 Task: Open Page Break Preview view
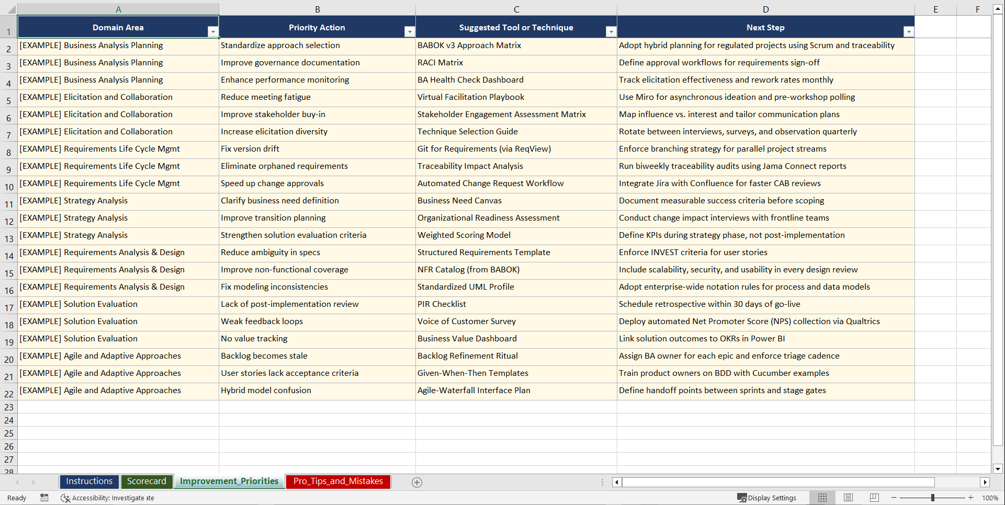pyautogui.click(x=874, y=497)
